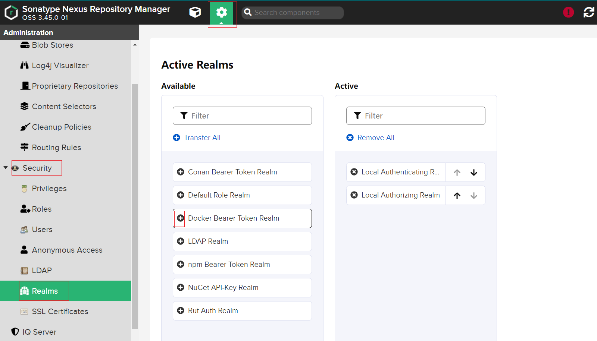Select NuGet API-Key Realm label text
The image size is (597, 341).
pyautogui.click(x=223, y=287)
